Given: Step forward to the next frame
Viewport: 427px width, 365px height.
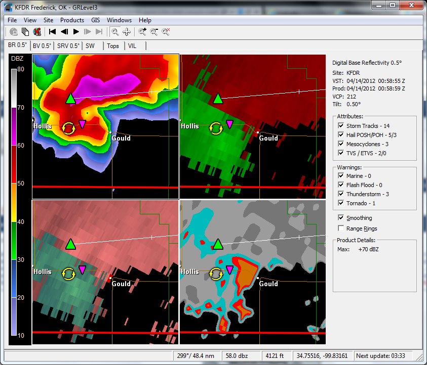Looking at the screenshot, I should click(88, 32).
